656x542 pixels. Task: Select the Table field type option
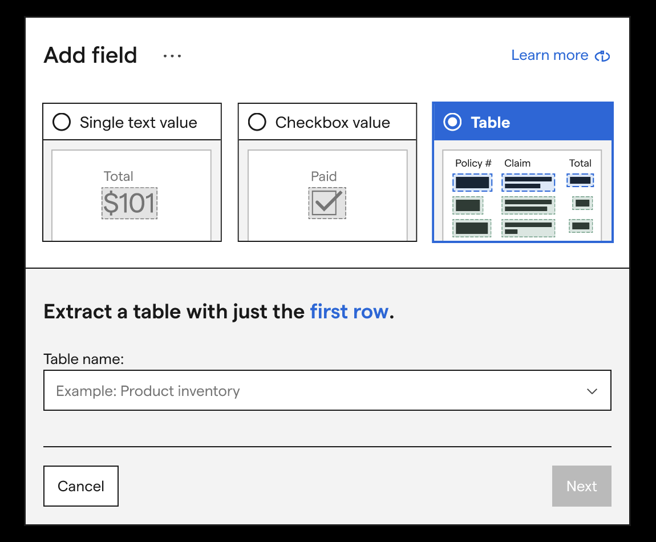pyautogui.click(x=452, y=122)
